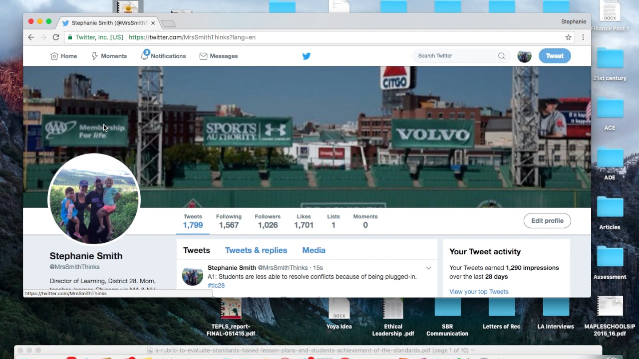Open the tweet's 15s timestamp
Image resolution: width=639 pixels, height=359 pixels.
pos(318,268)
